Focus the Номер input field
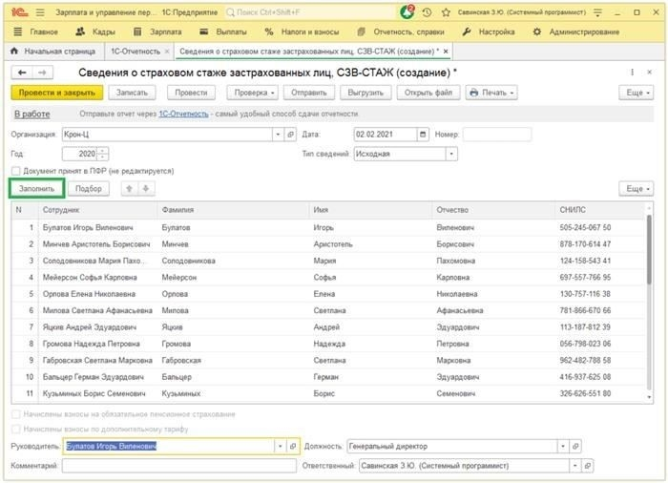This screenshot has height=483, width=668. (x=497, y=135)
